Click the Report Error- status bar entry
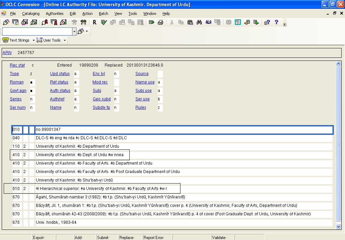The width and height of the screenshot is (345, 240). tap(157, 237)
